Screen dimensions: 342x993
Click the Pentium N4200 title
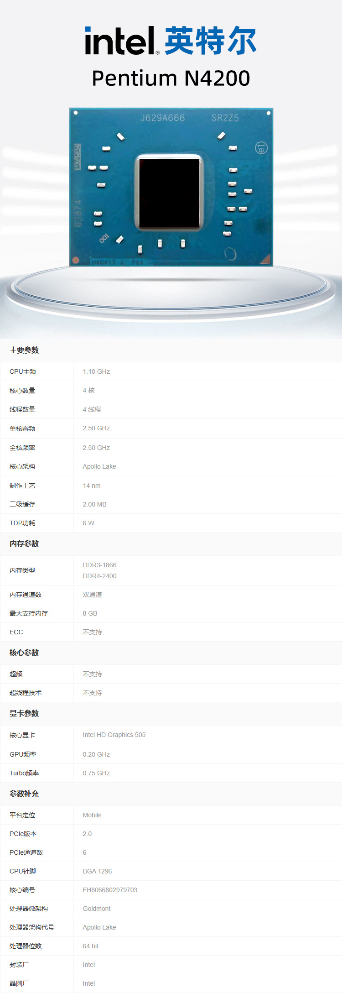171,78
